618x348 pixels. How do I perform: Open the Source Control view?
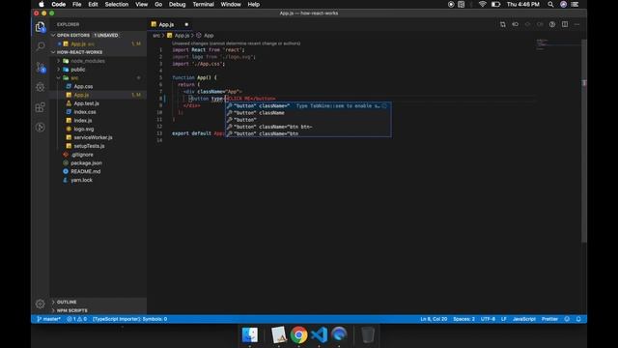[x=41, y=67]
